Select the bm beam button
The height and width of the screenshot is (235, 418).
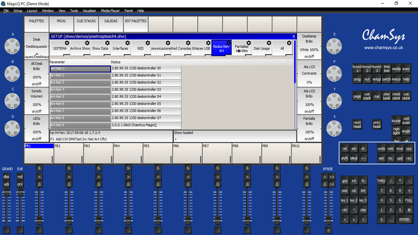coord(363,190)
